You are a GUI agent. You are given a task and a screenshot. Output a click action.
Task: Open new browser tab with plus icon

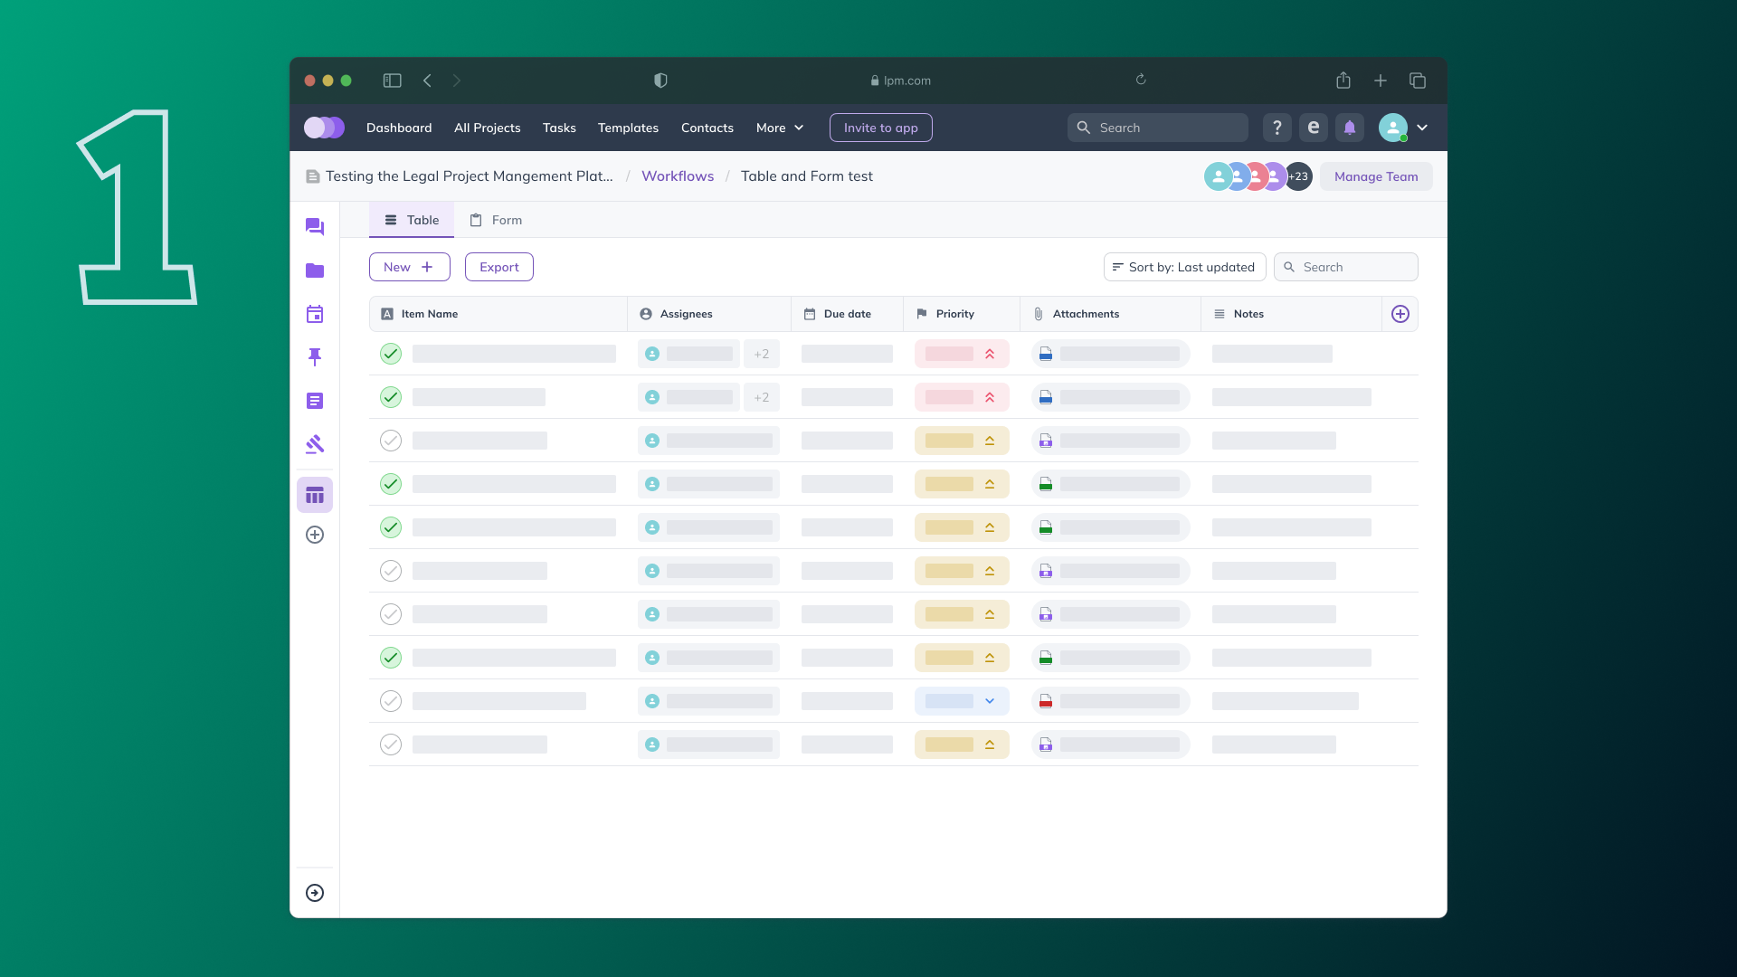tap(1381, 81)
